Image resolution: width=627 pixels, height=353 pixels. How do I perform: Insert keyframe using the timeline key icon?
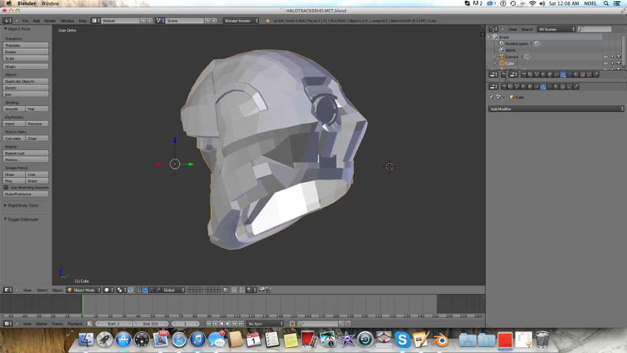(x=341, y=324)
